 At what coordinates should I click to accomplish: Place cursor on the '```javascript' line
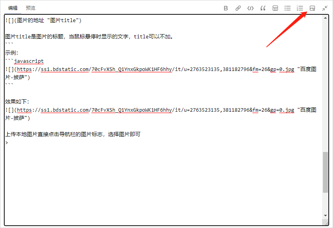click(x=24, y=61)
